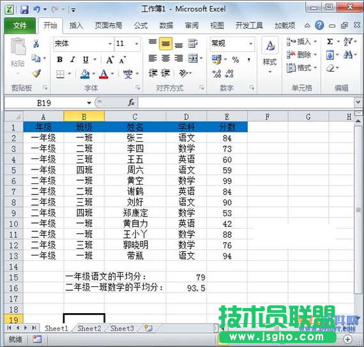Open the 文件 file menu
The height and width of the screenshot is (347, 364).
click(x=20, y=26)
